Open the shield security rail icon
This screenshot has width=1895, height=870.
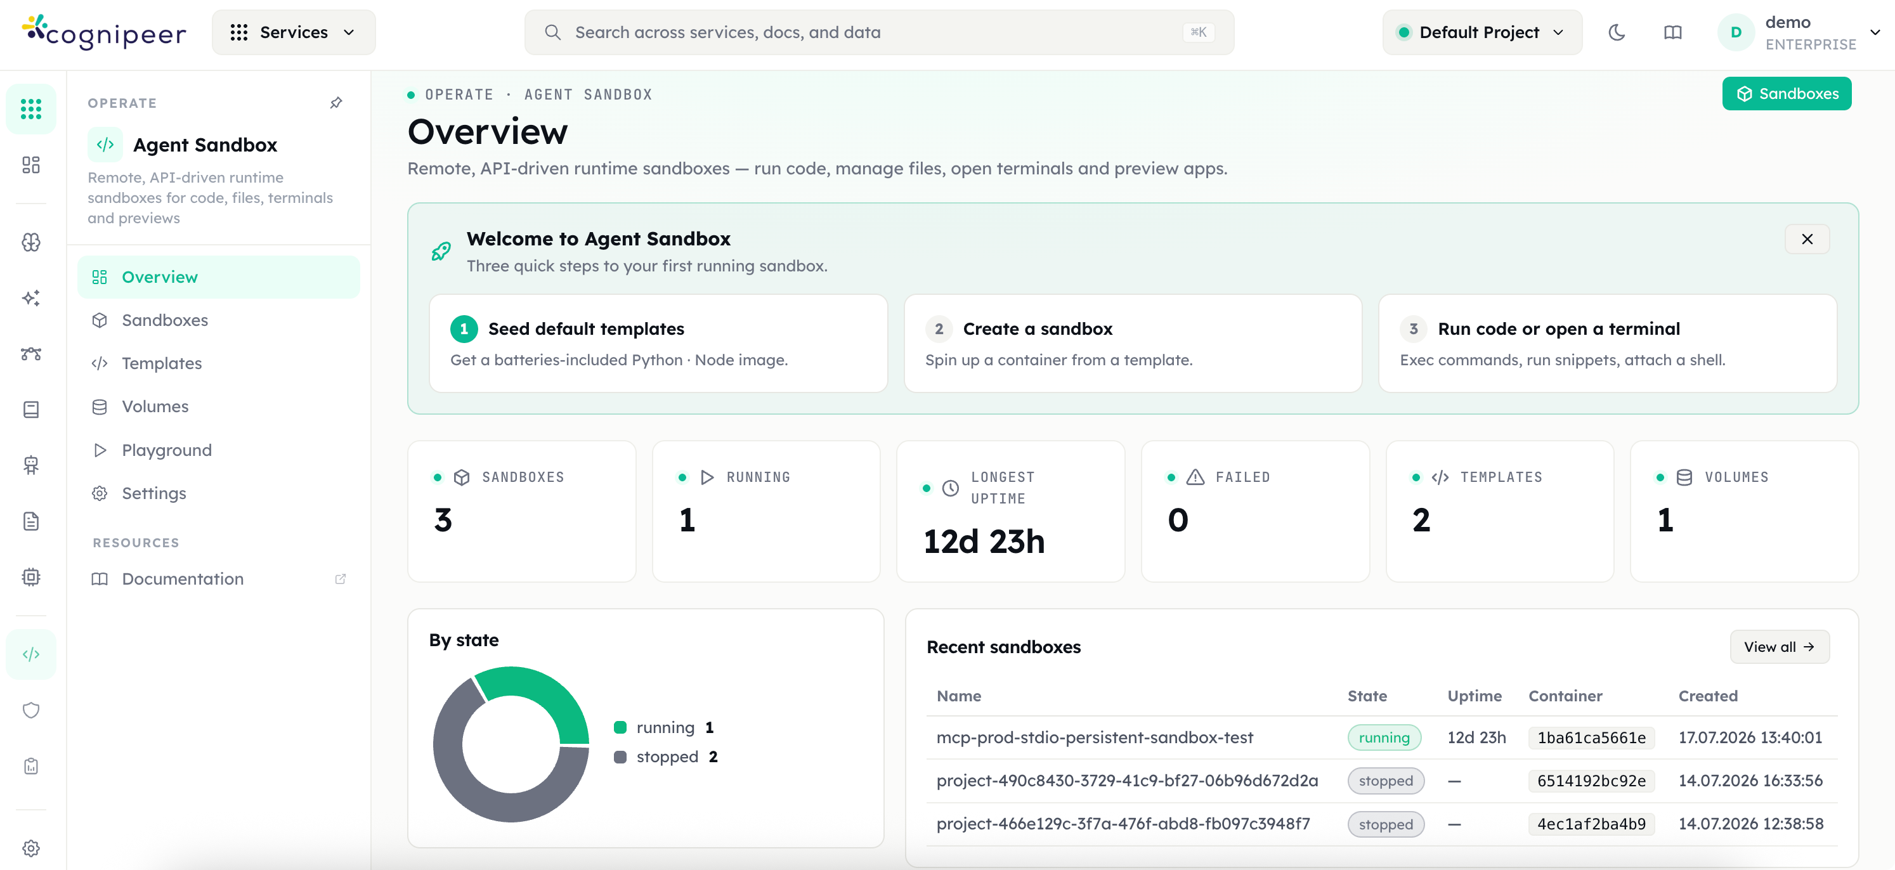pyautogui.click(x=31, y=710)
